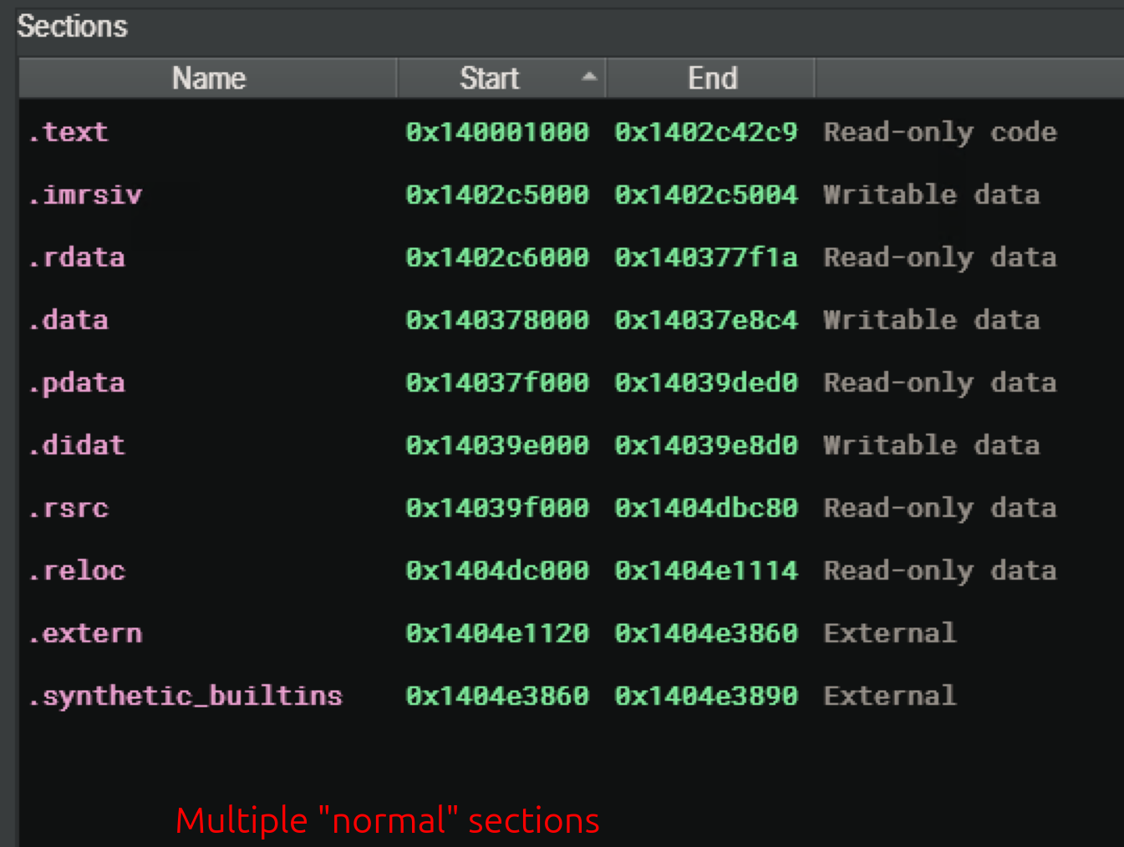Select the .pdata section entry
The height and width of the screenshot is (847, 1124).
click(77, 383)
